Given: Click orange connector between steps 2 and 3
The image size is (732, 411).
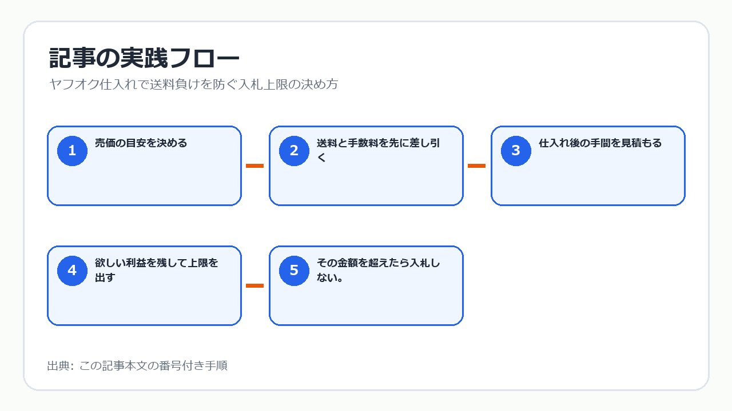Looking at the screenshot, I should point(477,166).
